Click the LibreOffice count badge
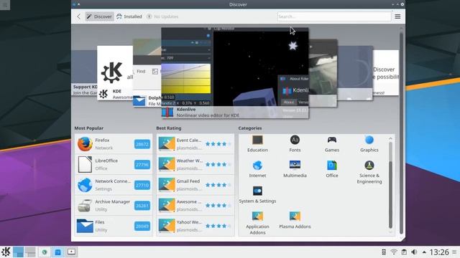460x258 pixels. pos(142,164)
